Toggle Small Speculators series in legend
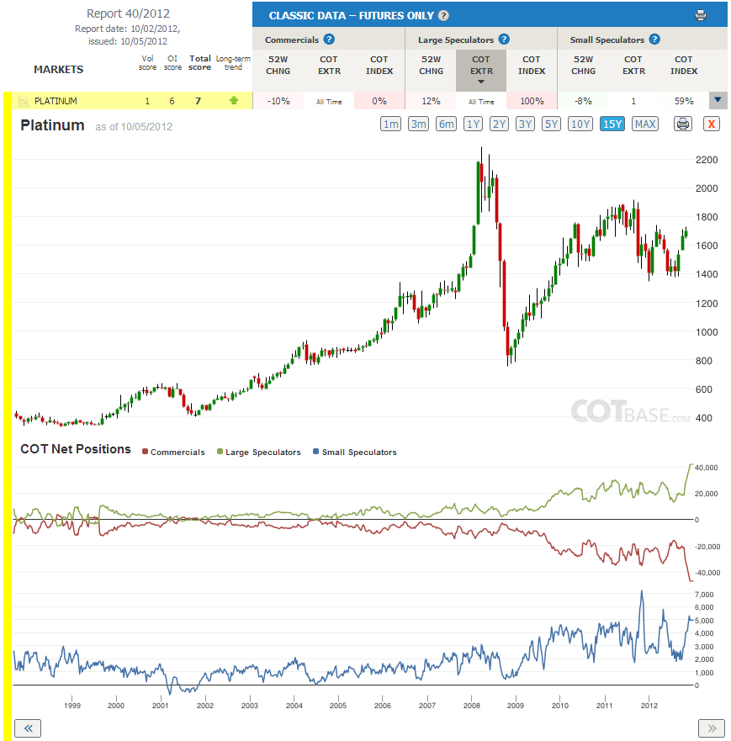731x741 pixels. click(354, 452)
